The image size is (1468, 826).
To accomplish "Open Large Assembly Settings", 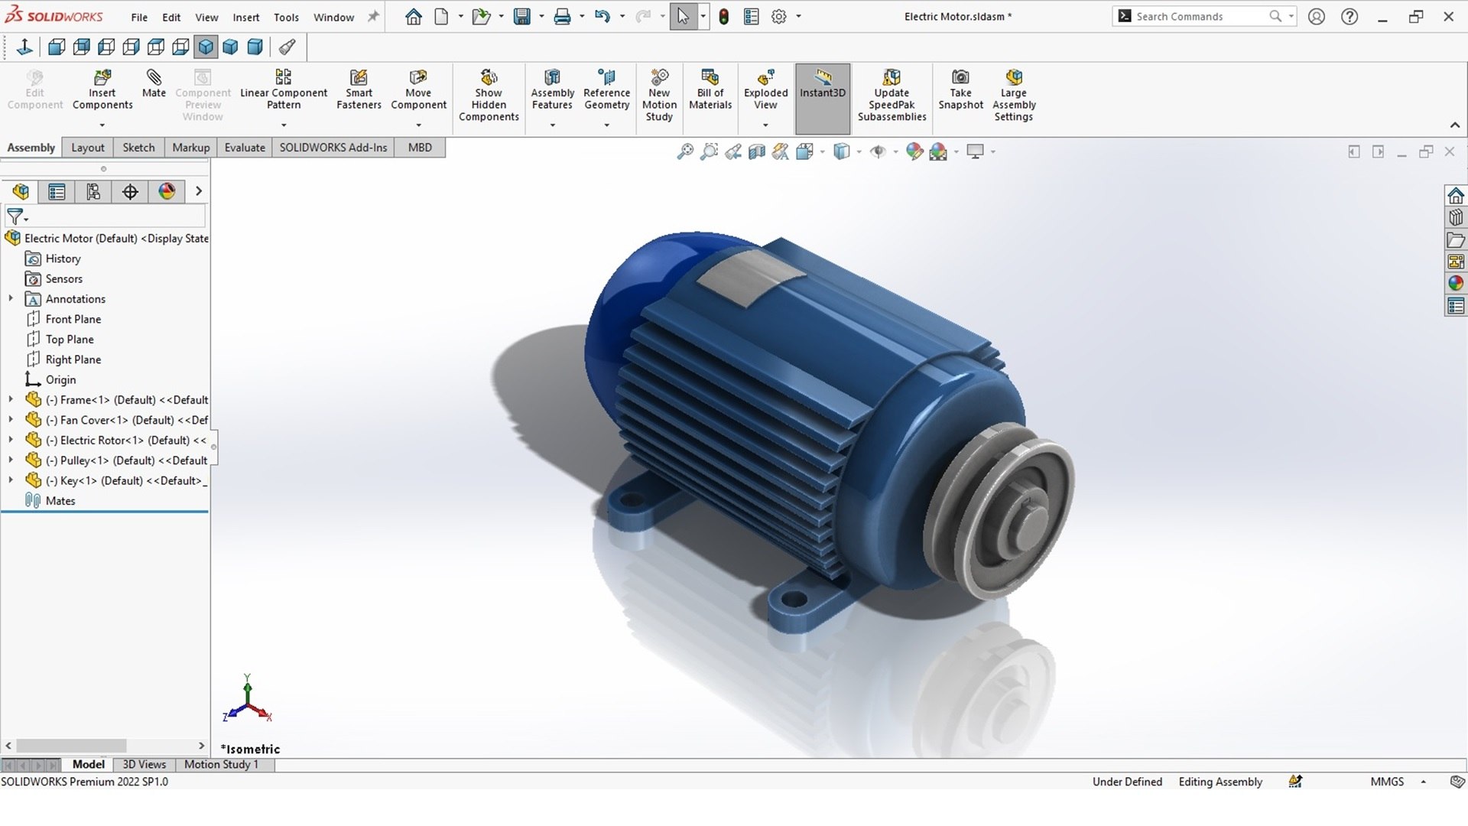I will point(1014,96).
